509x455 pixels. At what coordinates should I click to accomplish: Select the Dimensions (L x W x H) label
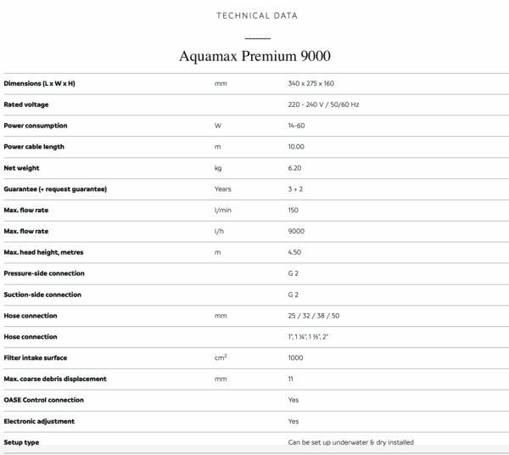pos(39,83)
